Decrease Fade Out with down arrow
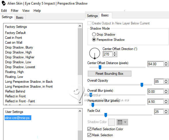 (166, 113)
